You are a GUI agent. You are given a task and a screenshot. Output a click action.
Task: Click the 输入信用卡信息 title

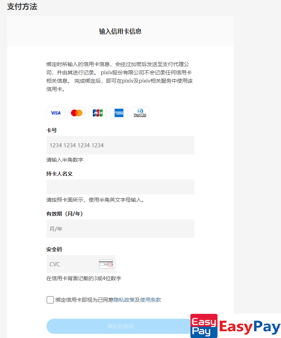coord(120,31)
